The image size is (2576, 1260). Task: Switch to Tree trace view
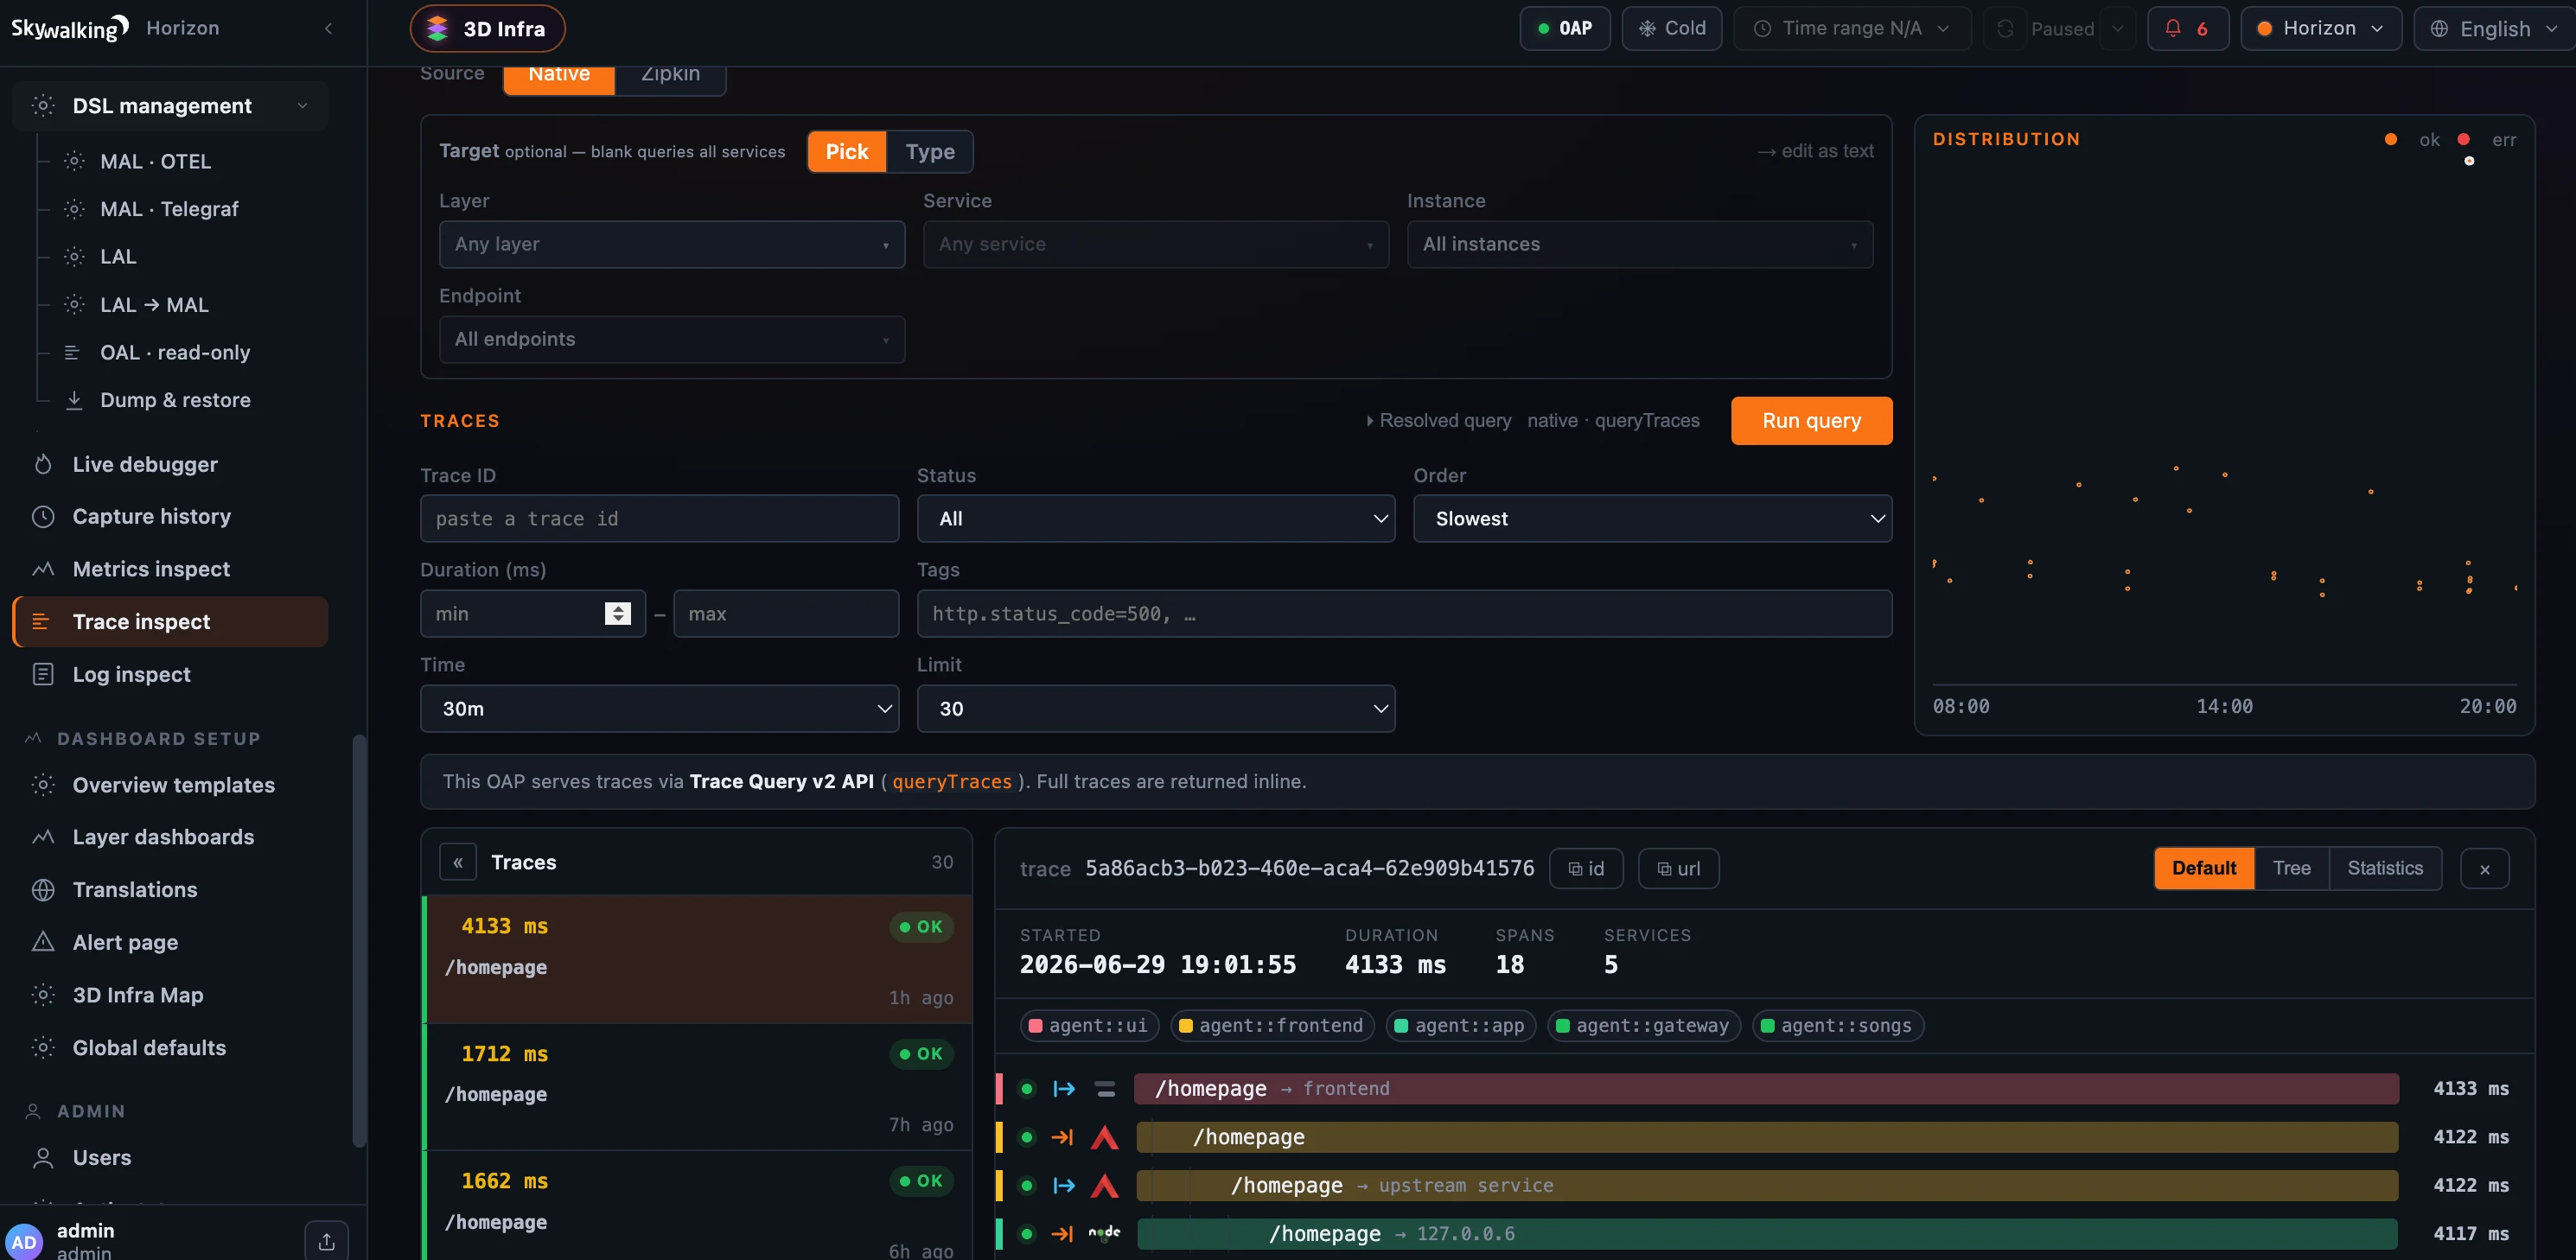2291,868
